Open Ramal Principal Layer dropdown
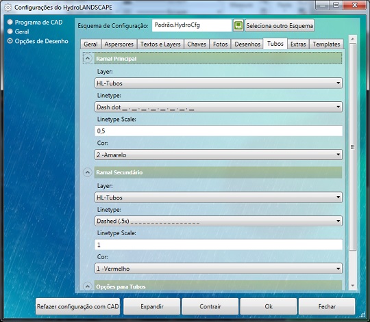 219,83
